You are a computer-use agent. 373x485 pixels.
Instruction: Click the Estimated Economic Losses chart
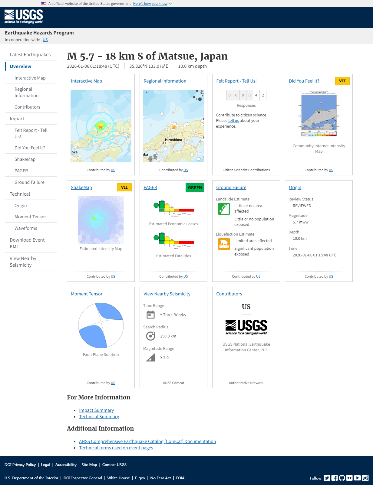[x=173, y=208]
